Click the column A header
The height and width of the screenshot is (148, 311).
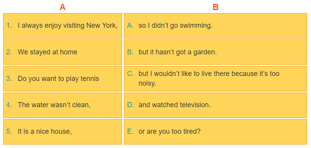(x=62, y=7)
